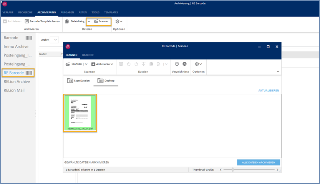
Task: Select the Desktop folder tab
Action: pos(106,81)
